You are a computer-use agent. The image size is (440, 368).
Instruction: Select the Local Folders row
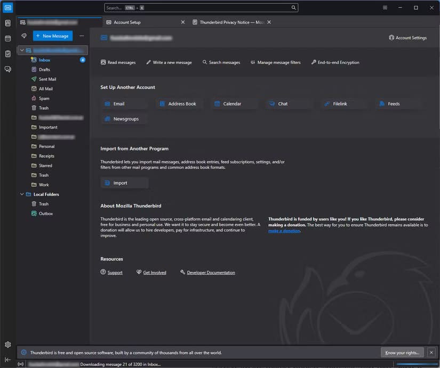tap(53, 194)
